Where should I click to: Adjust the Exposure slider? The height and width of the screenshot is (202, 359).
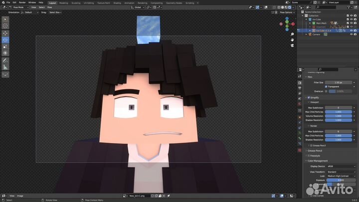pos(341,180)
